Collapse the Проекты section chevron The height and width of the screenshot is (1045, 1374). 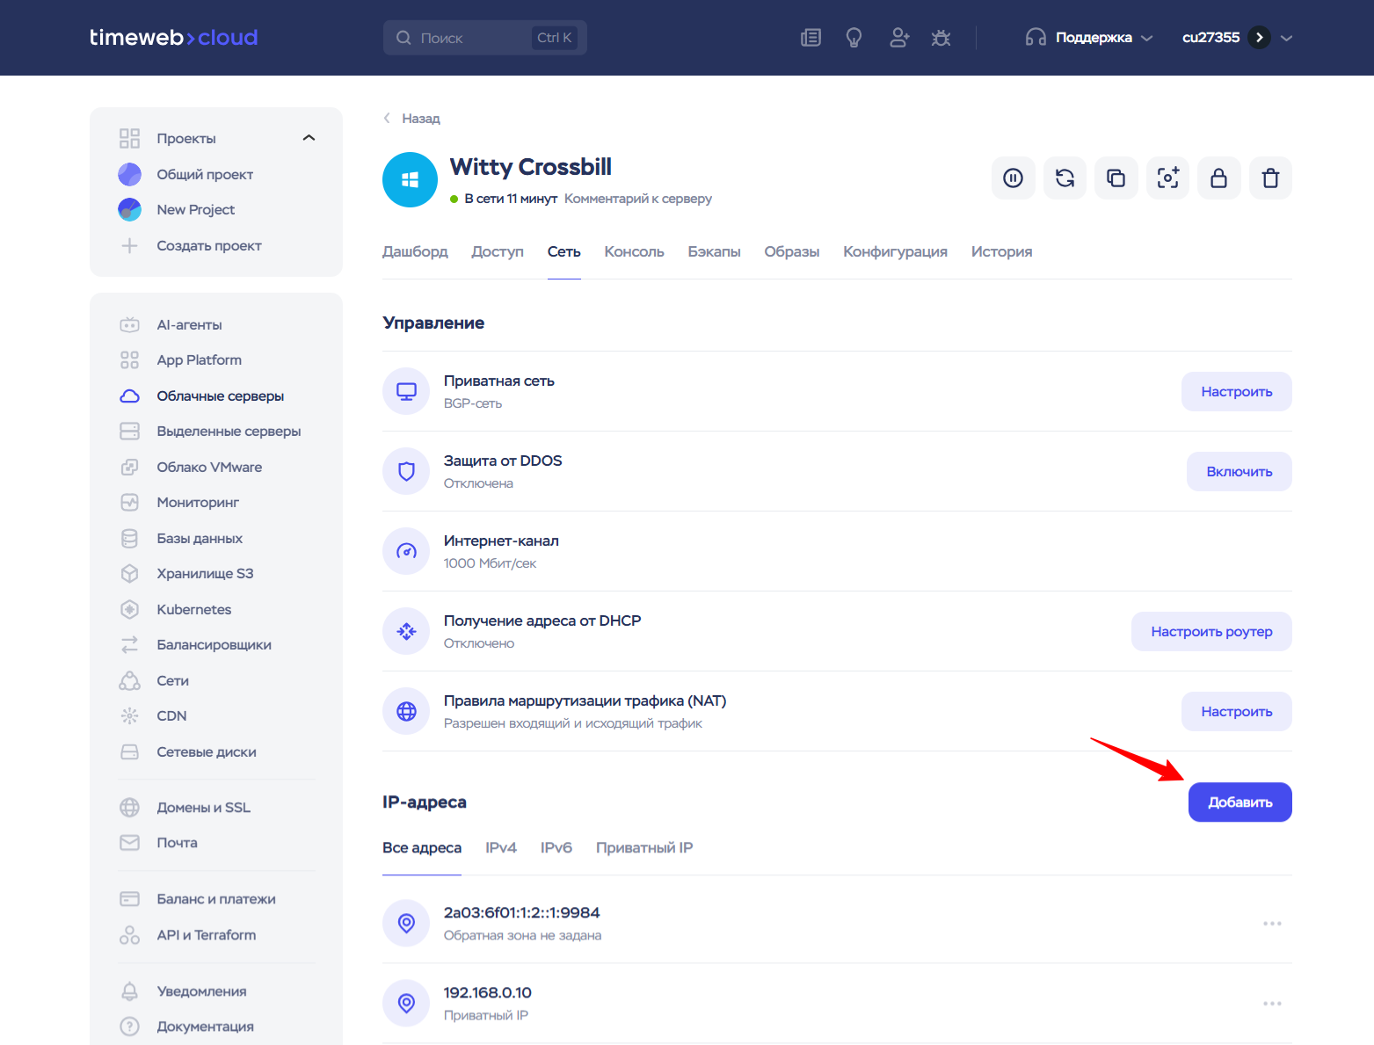309,138
